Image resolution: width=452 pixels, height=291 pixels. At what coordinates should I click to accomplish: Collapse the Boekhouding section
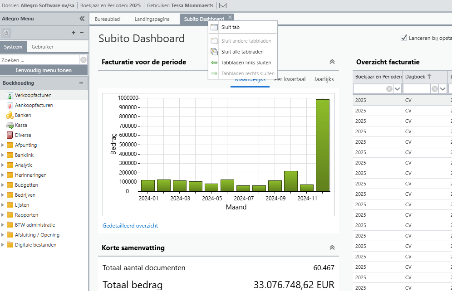coord(81,83)
